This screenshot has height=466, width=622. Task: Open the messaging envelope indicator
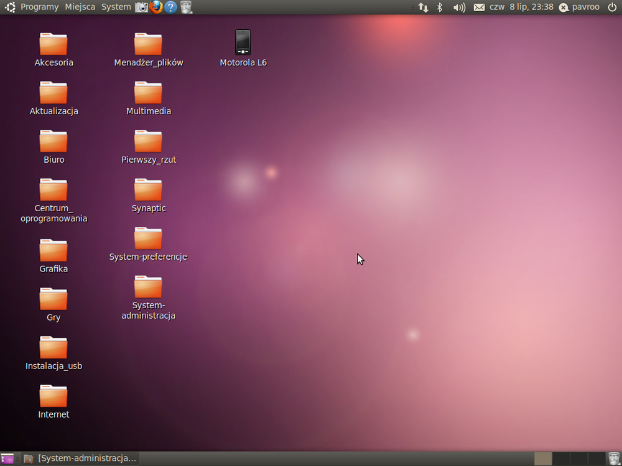[479, 7]
